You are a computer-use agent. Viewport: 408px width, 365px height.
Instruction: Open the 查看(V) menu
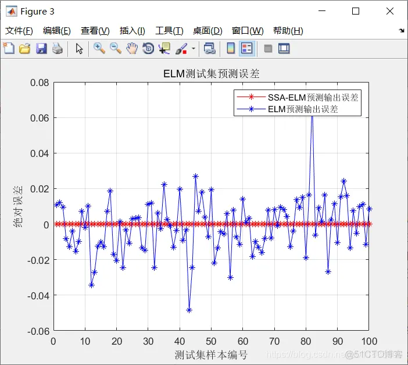(x=95, y=31)
